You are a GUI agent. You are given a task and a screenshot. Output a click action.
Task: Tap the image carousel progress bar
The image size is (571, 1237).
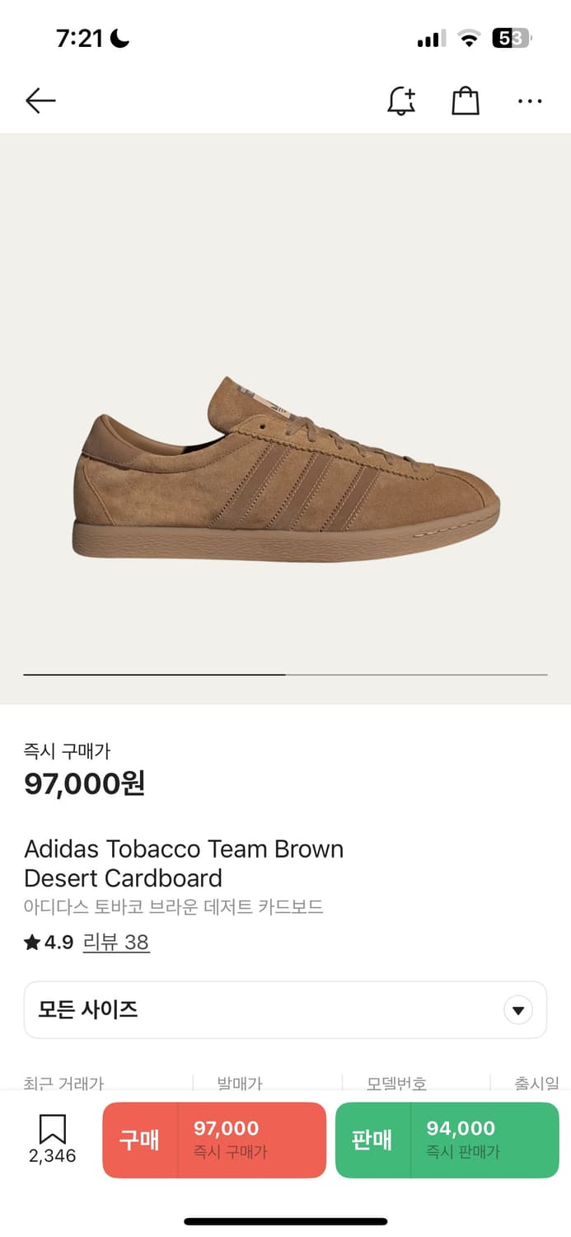pos(285,675)
